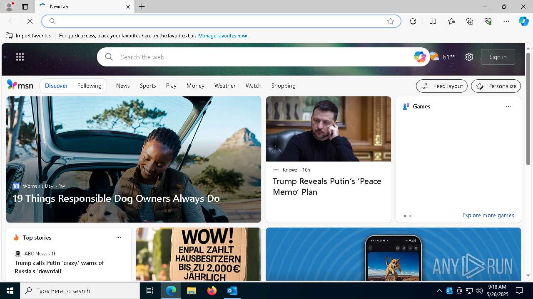
Task: Open the Play menu item
Action: [x=171, y=86]
